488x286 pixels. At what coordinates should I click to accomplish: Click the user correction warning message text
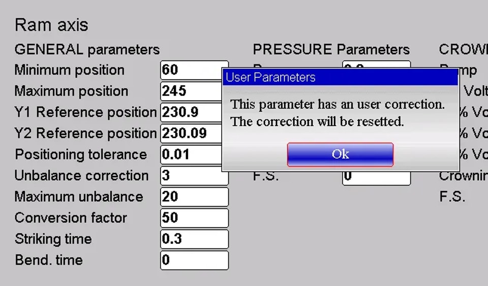pos(338,113)
